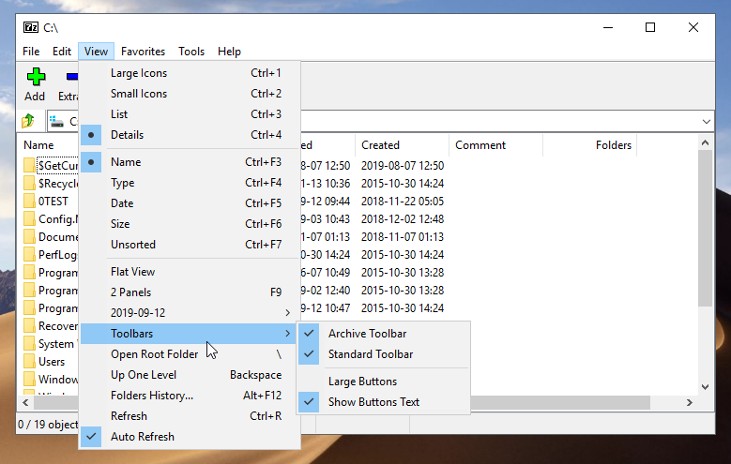Image resolution: width=731 pixels, height=464 pixels.
Task: Click vertical scrollbar down arrow
Action: pos(705,386)
